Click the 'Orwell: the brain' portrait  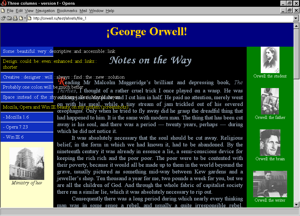click(270, 143)
